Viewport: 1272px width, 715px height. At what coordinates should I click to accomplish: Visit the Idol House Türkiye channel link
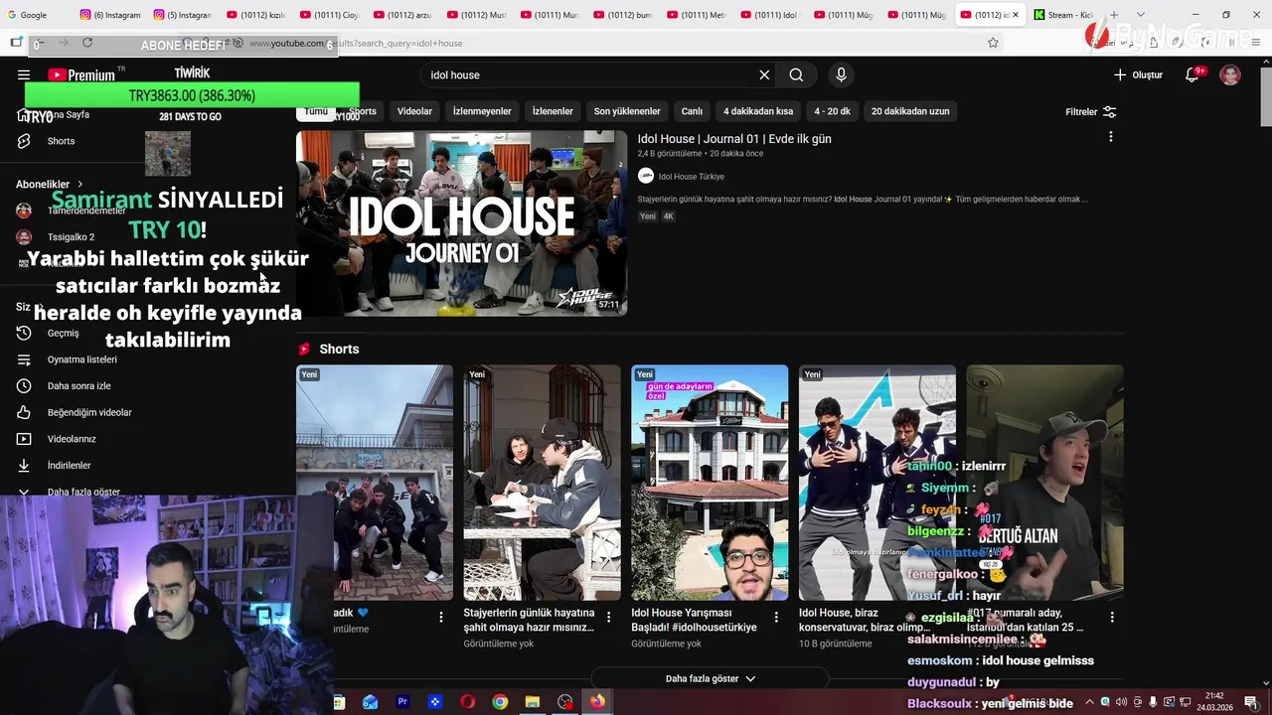click(x=692, y=177)
